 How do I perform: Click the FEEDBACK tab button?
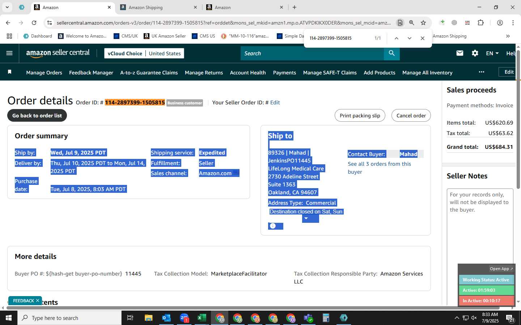click(x=24, y=300)
